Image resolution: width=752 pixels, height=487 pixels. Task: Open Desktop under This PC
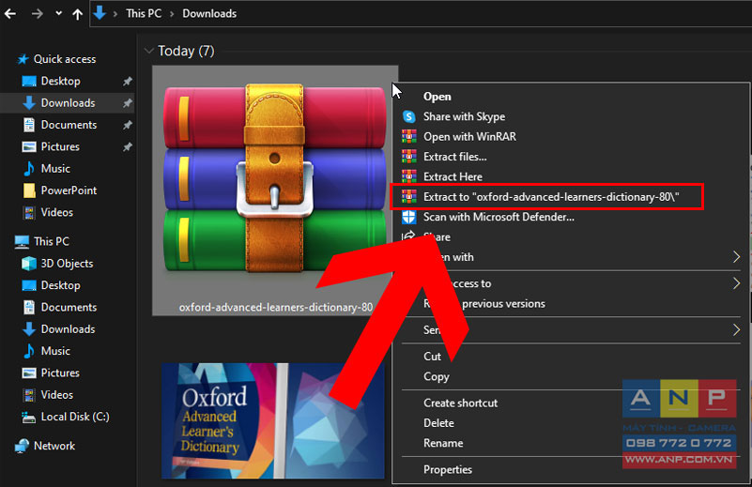60,285
